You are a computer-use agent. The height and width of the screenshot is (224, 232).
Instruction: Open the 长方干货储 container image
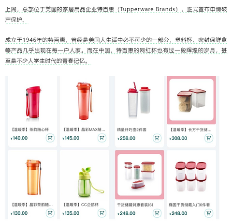coord(191,100)
